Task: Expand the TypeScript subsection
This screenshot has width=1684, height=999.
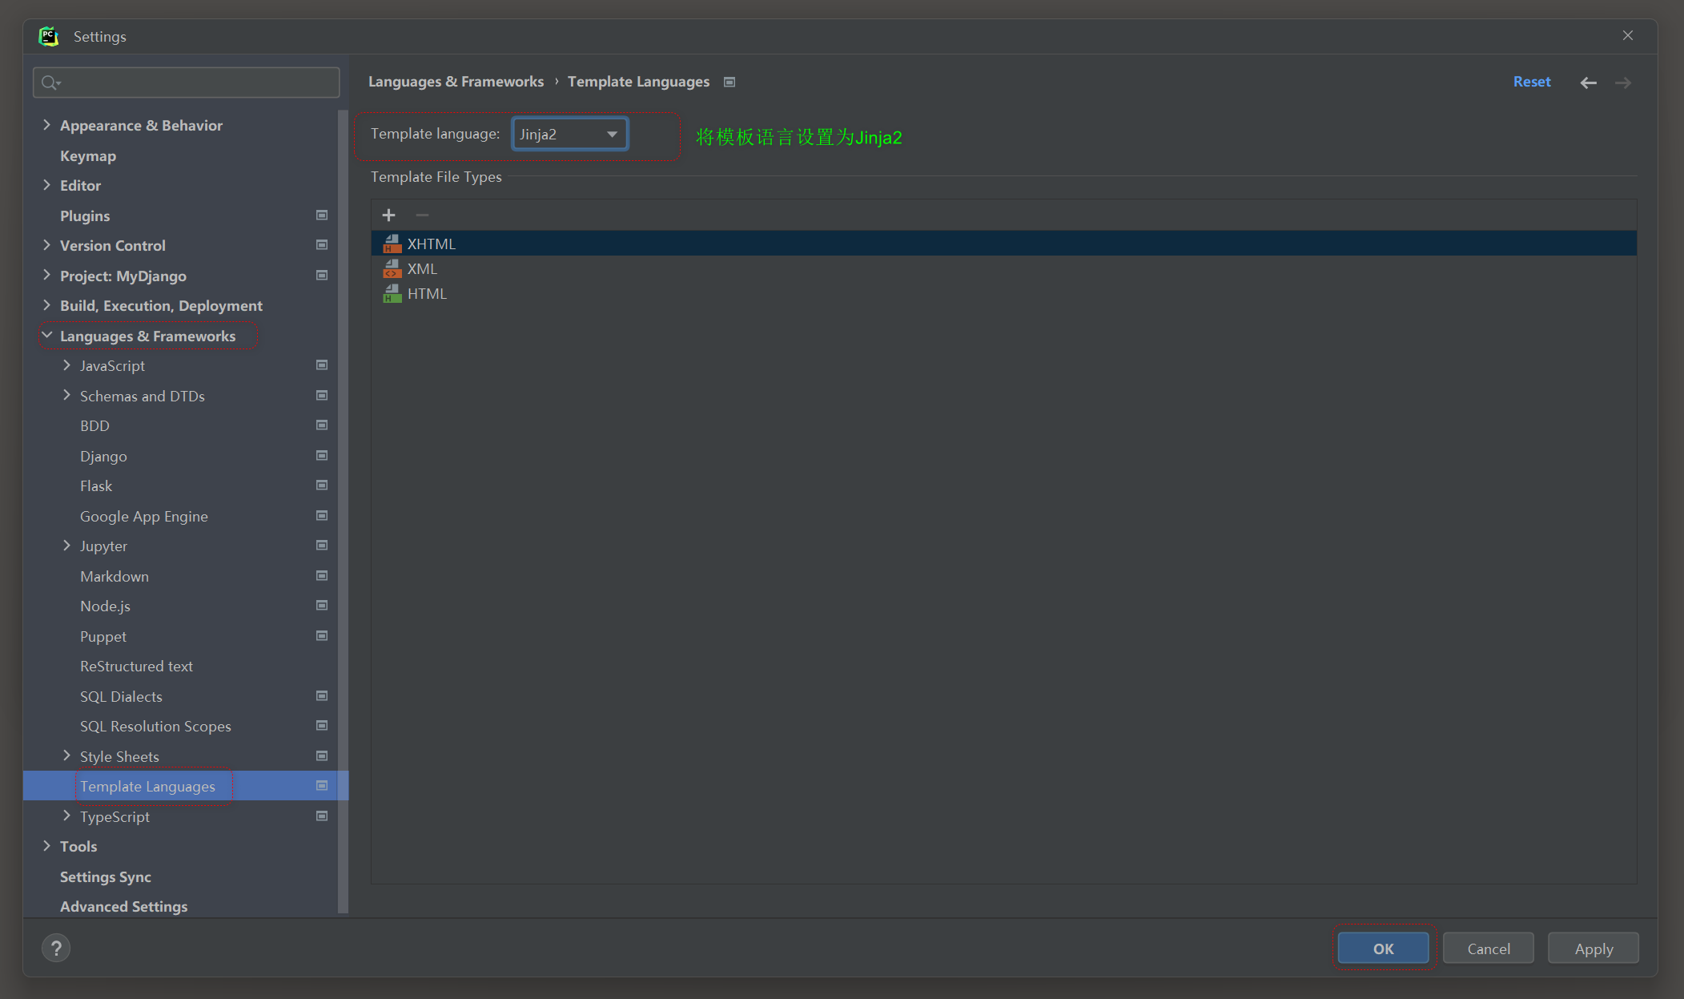Action: [x=66, y=816]
